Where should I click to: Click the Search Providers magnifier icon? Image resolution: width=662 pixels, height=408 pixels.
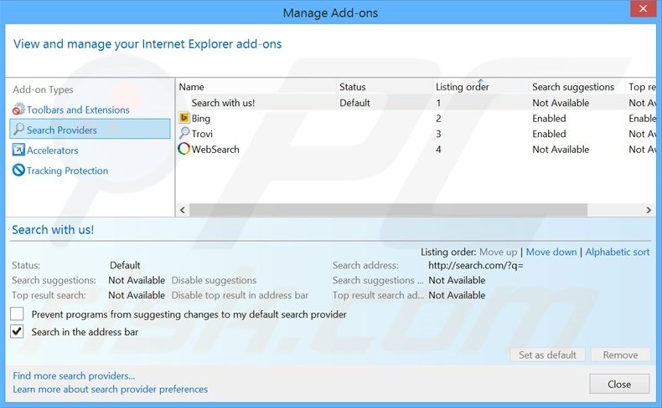tap(18, 130)
